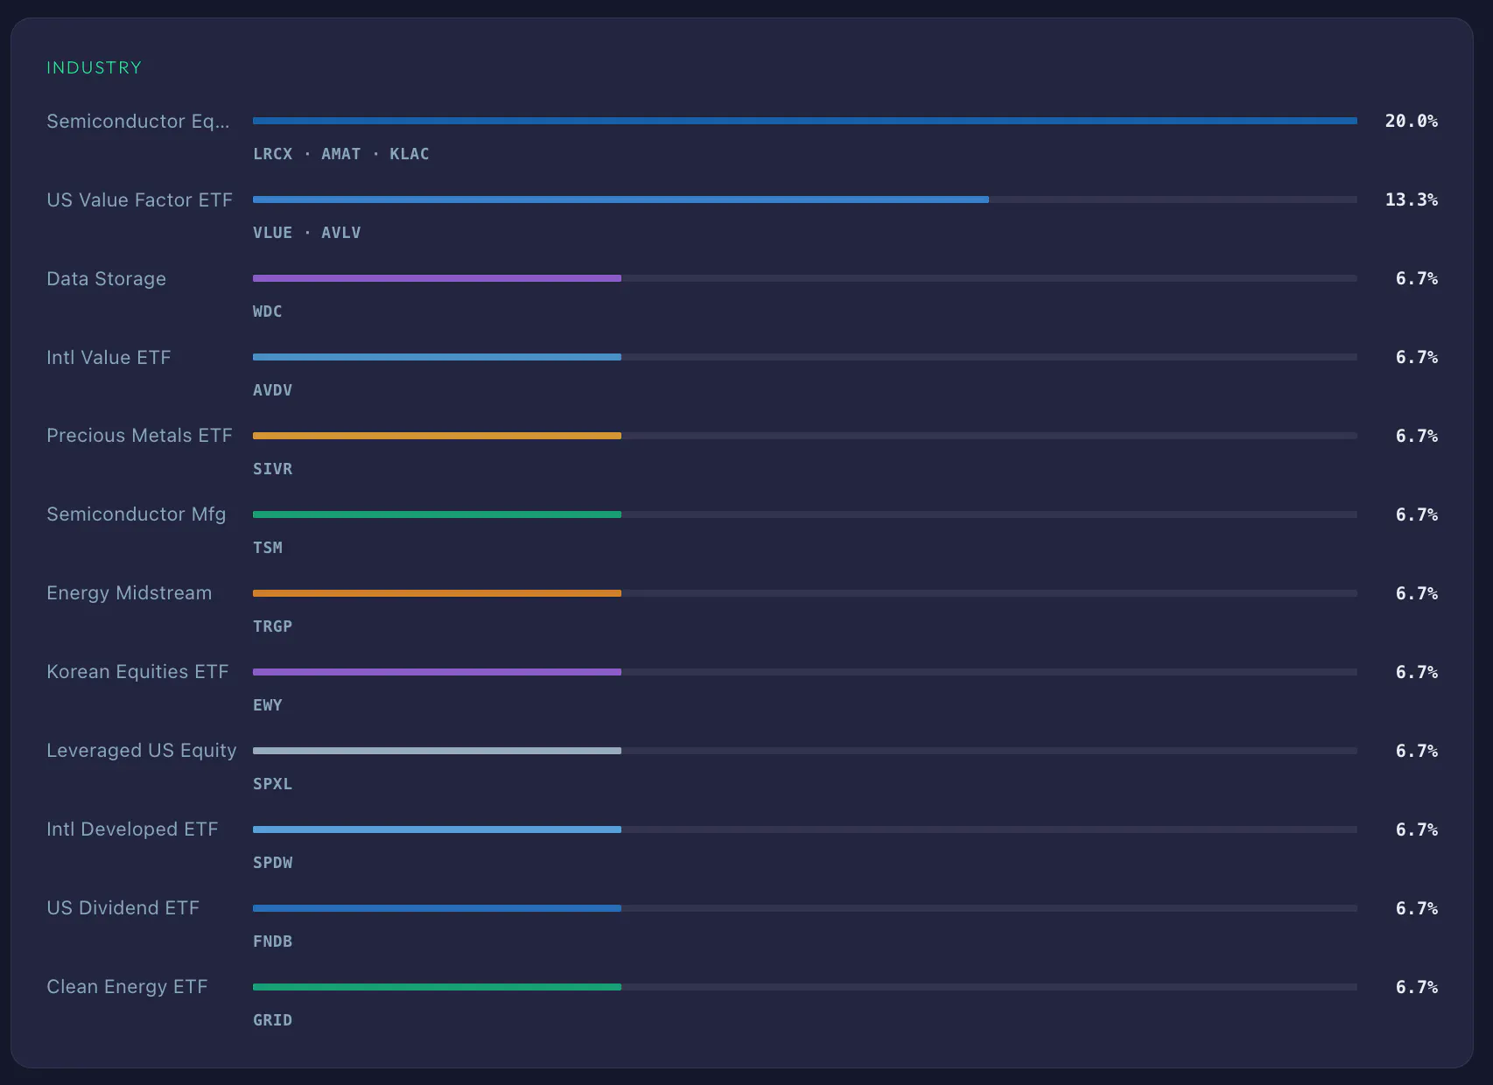Click the Data Storage industry label

106,278
